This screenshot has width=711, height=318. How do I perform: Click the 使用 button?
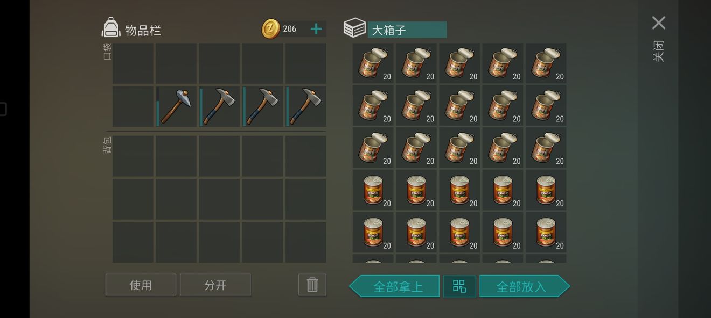pyautogui.click(x=141, y=285)
